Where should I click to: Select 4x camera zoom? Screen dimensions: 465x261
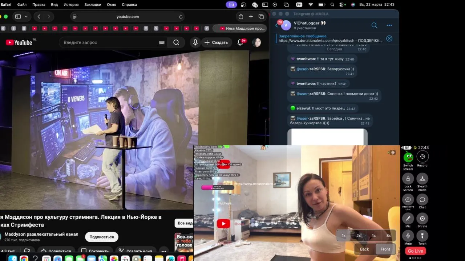[373, 236]
